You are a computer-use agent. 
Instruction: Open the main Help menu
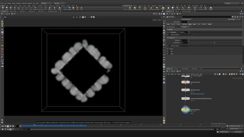tap(37, 3)
